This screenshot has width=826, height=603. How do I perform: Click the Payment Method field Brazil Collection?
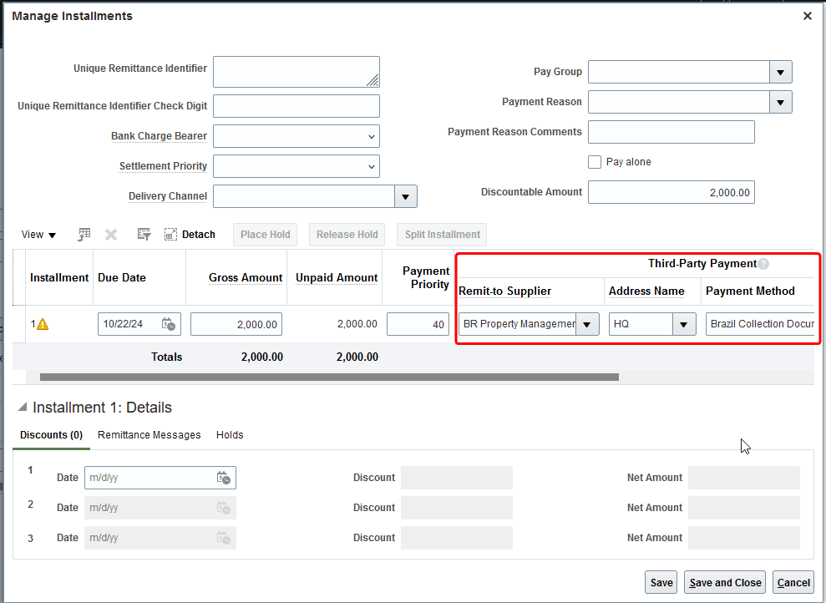point(760,324)
